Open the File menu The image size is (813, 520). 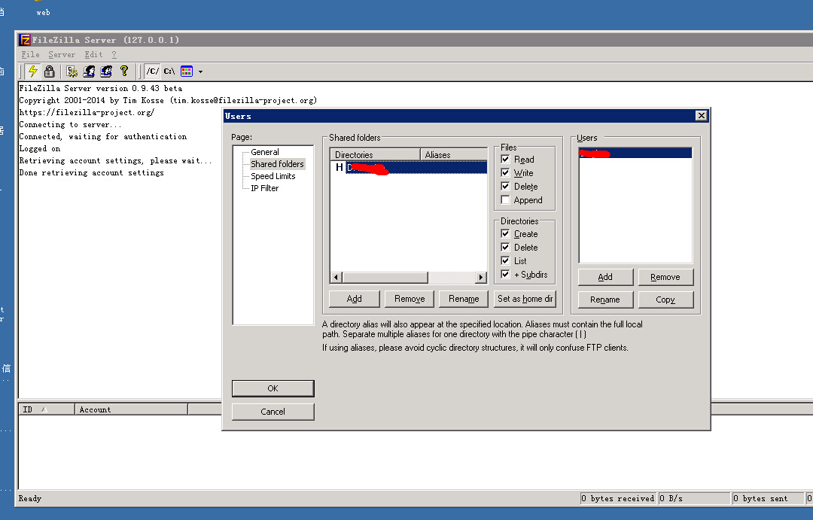(x=30, y=54)
